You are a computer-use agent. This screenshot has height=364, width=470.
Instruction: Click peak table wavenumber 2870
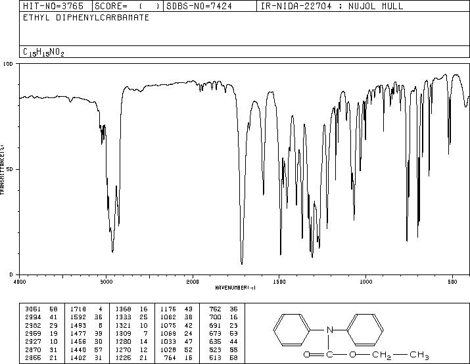point(33,350)
